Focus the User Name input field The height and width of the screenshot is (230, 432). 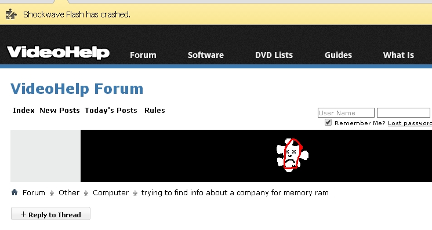[346, 113]
